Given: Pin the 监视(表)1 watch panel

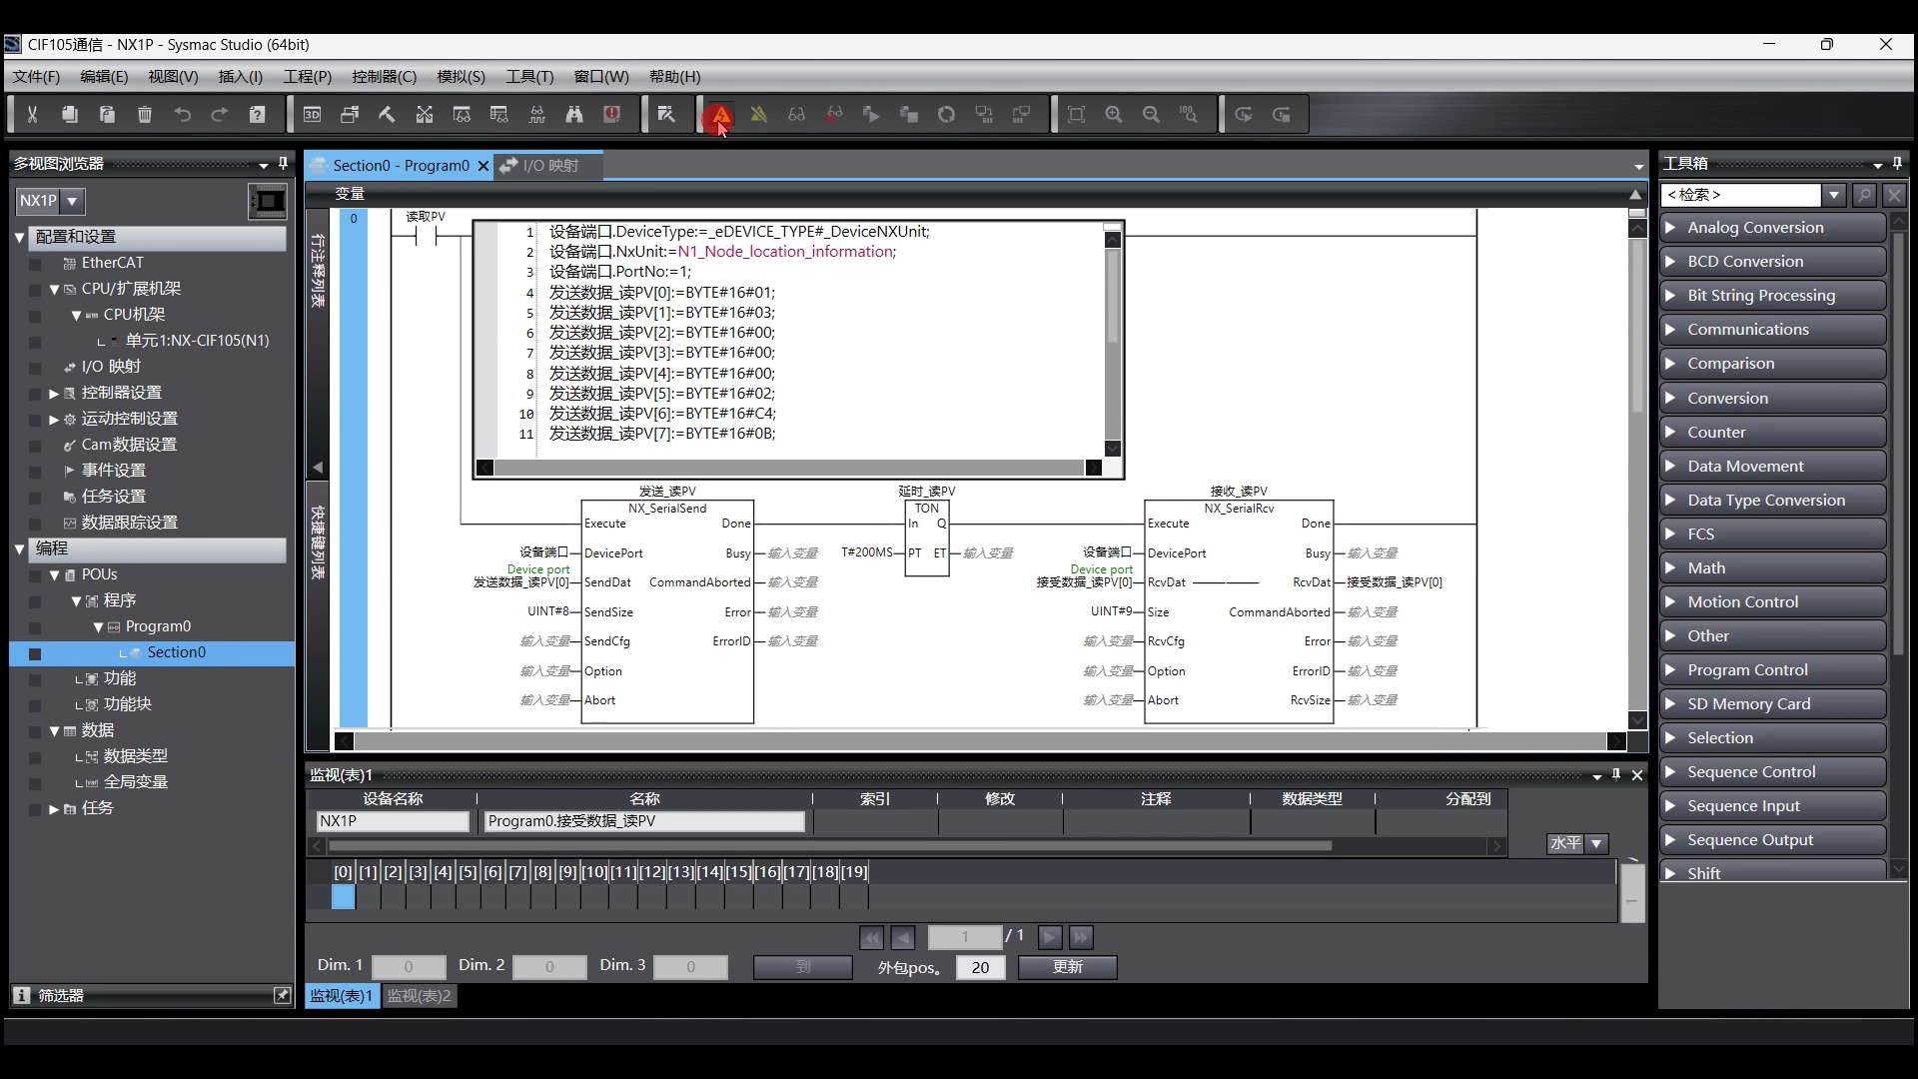Looking at the screenshot, I should (1616, 774).
